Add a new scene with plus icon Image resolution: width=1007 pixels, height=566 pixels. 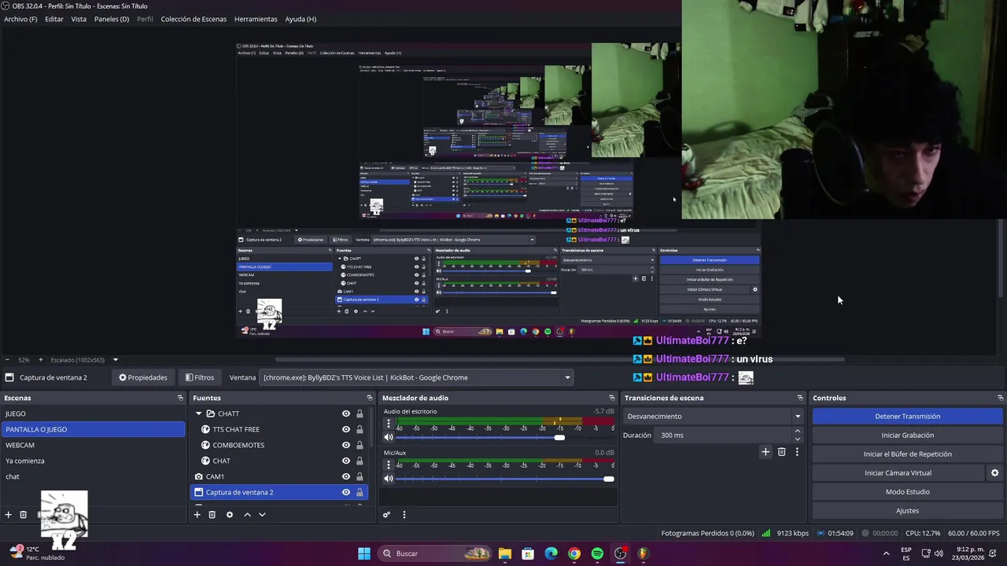coord(9,515)
